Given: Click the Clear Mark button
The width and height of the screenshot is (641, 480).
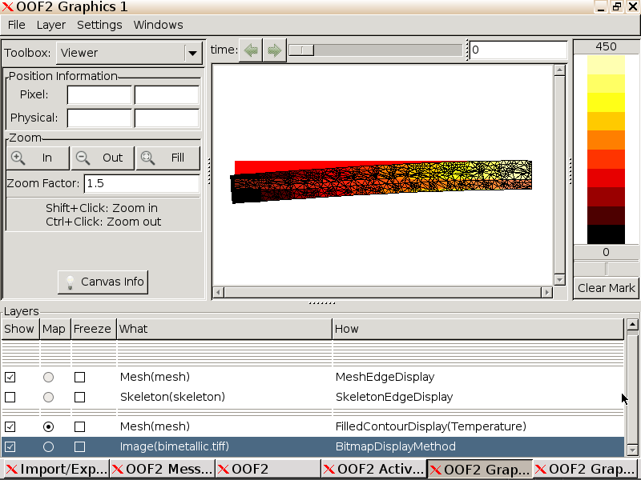Looking at the screenshot, I should (606, 288).
